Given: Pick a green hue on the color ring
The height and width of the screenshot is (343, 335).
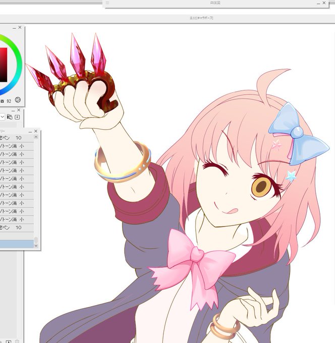Looking at the screenshot, I should coord(15,48).
